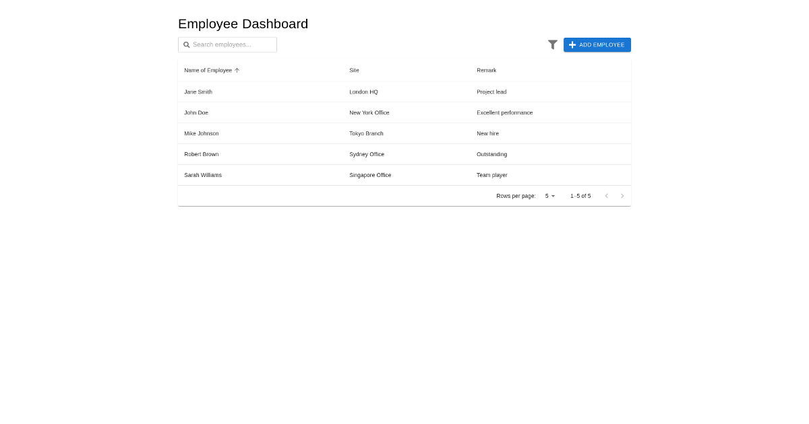Viewport: 809px width, 424px height.
Task: Click the Remark column header
Action: coord(486,70)
